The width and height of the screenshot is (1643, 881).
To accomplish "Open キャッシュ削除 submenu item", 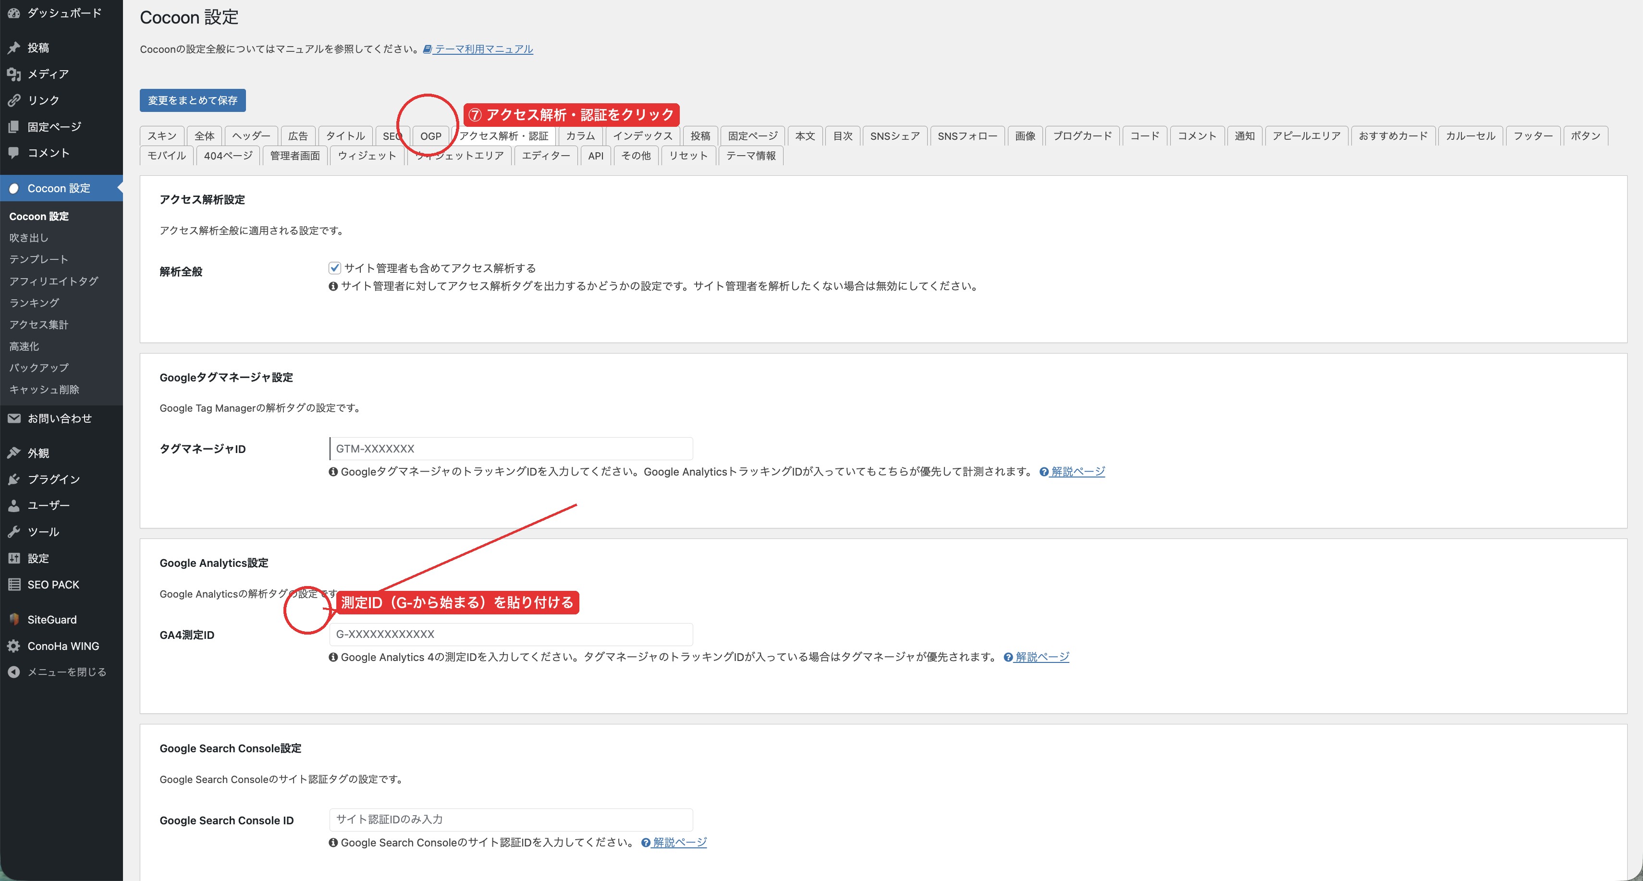I will click(x=44, y=389).
